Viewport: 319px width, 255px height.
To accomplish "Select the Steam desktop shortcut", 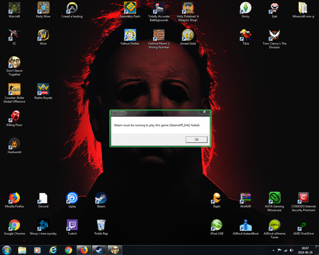I will tap(101, 200).
